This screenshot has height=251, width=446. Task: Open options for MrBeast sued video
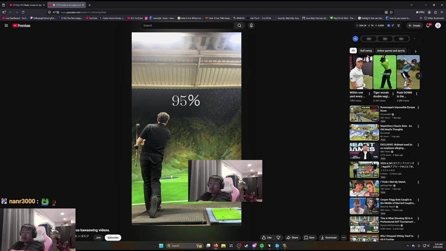[x=418, y=145]
